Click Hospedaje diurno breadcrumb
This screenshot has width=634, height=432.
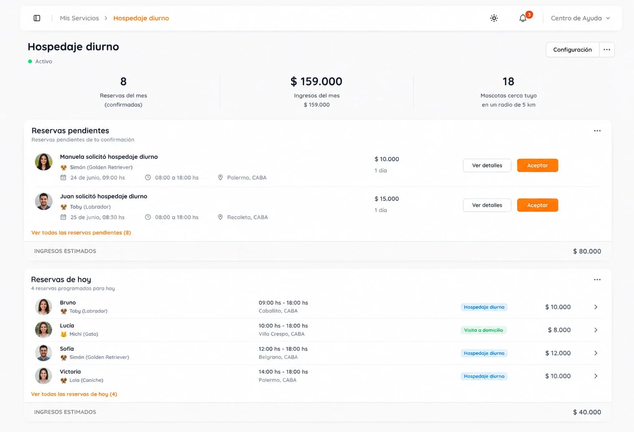141,18
